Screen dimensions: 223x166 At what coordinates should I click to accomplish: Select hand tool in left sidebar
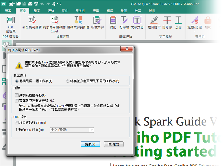click(6, 45)
